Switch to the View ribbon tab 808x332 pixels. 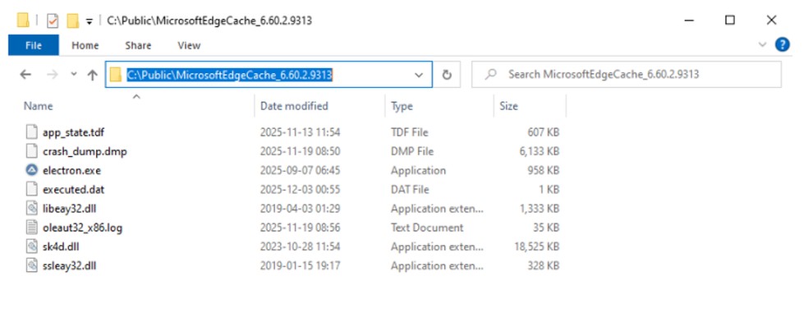tap(189, 45)
